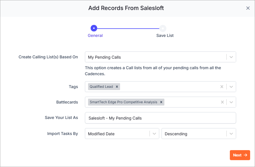Remove the Qualified Lead tag chip
Image resolution: width=255 pixels, height=167 pixels.
point(117,87)
